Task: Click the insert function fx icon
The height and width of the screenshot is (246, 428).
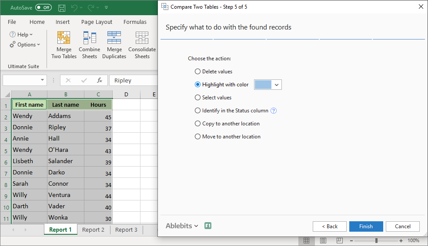Action: tap(100, 80)
